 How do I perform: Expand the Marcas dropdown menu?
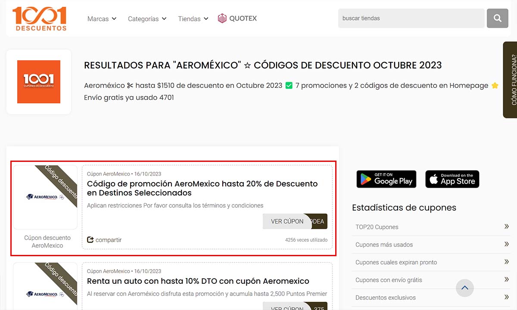102,19
